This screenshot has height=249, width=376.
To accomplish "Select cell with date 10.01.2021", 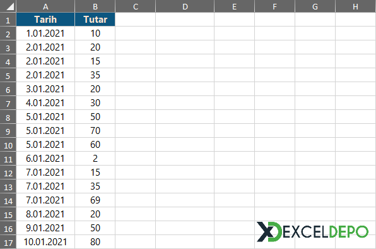I will pyautogui.click(x=45, y=242).
